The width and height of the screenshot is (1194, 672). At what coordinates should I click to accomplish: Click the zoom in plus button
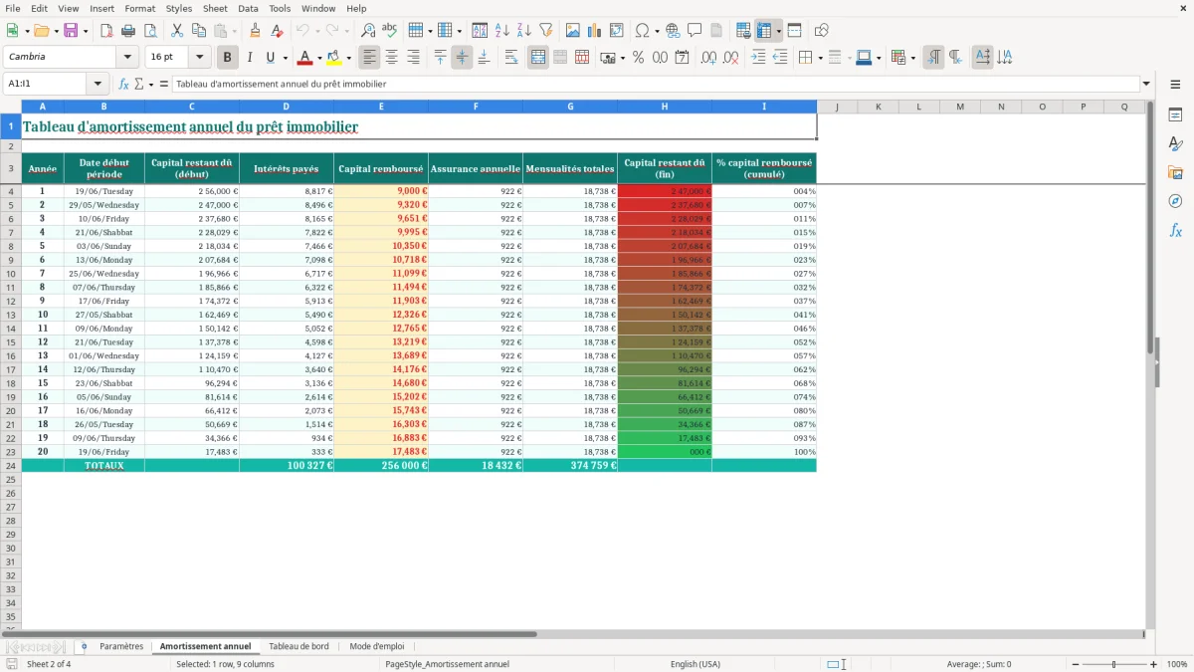(1154, 664)
